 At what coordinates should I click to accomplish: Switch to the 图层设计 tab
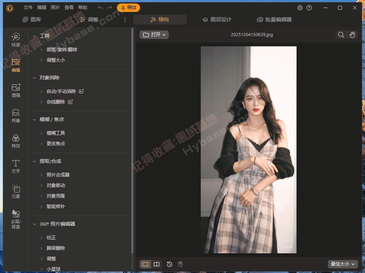pos(218,20)
